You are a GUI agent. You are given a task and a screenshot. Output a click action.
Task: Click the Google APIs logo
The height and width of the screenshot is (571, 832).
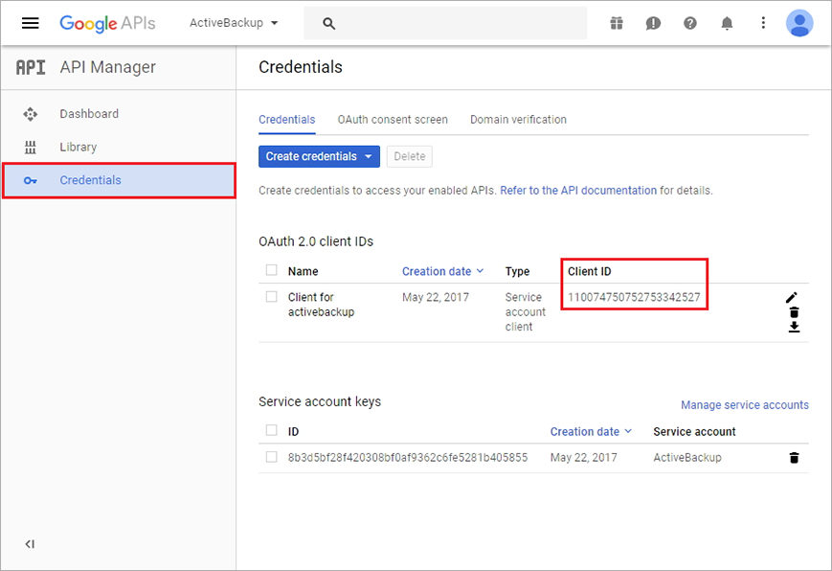point(107,23)
